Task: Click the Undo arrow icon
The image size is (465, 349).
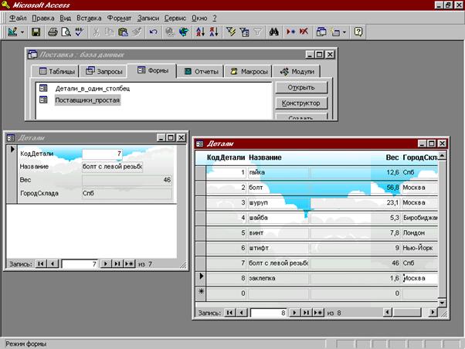Action: 153,32
